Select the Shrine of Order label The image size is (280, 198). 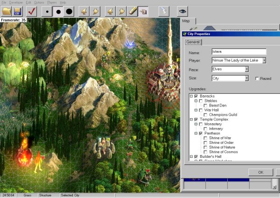221,142
